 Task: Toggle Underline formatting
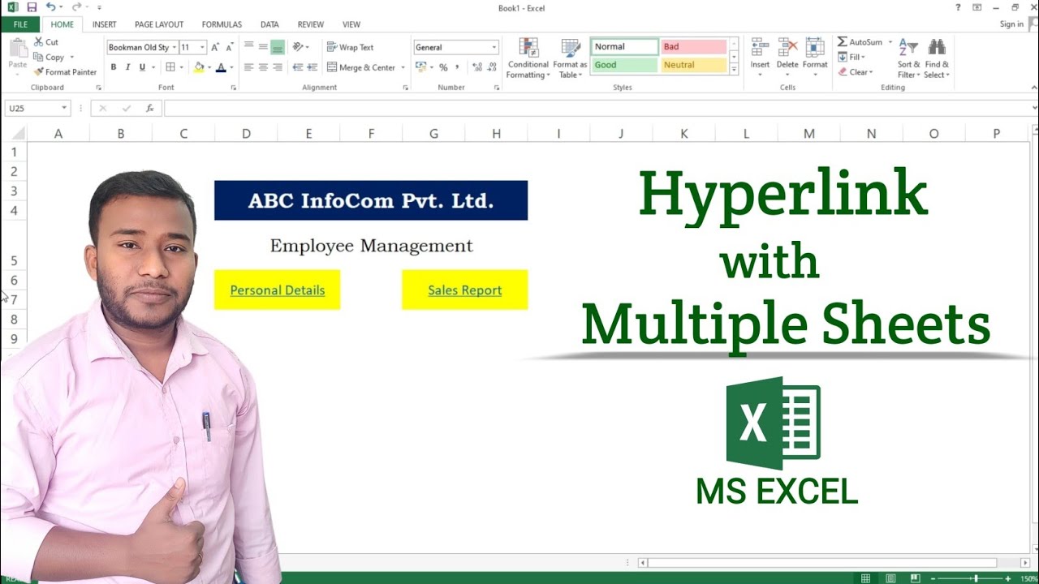pos(143,67)
